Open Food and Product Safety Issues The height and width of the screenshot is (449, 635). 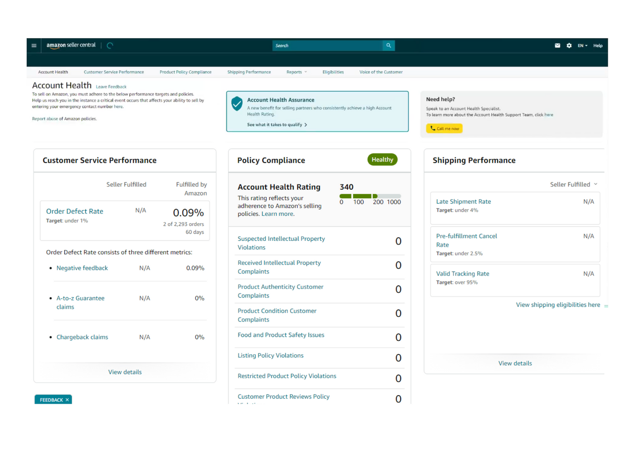(281, 335)
